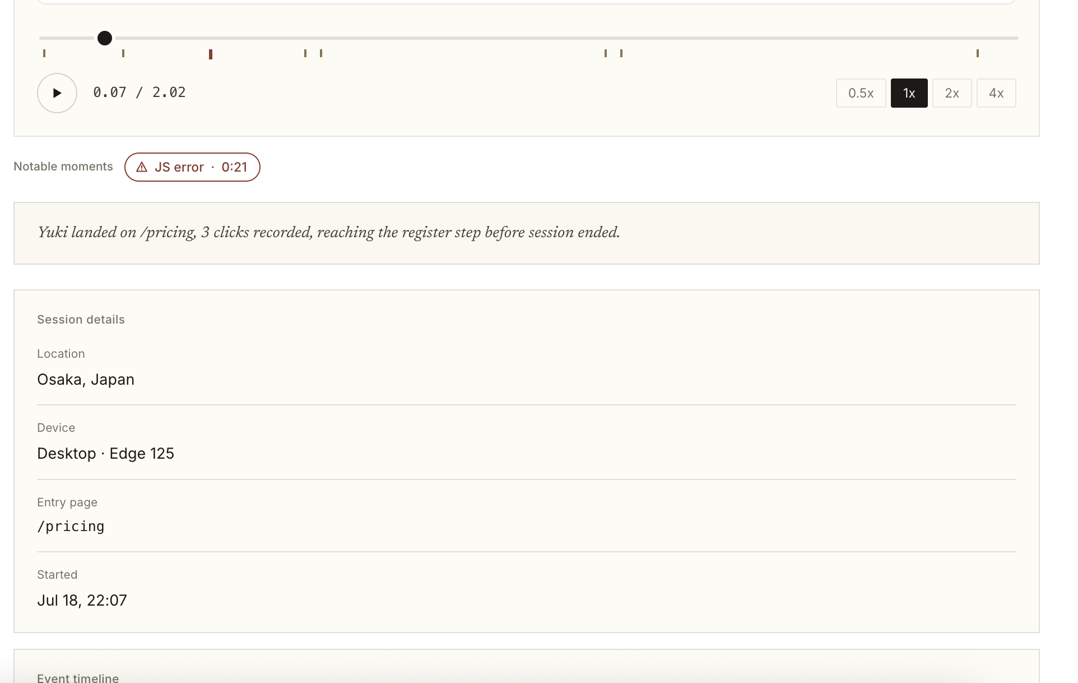This screenshot has height=683, width=1078.
Task: Select the 1x playback speed
Action: point(909,93)
